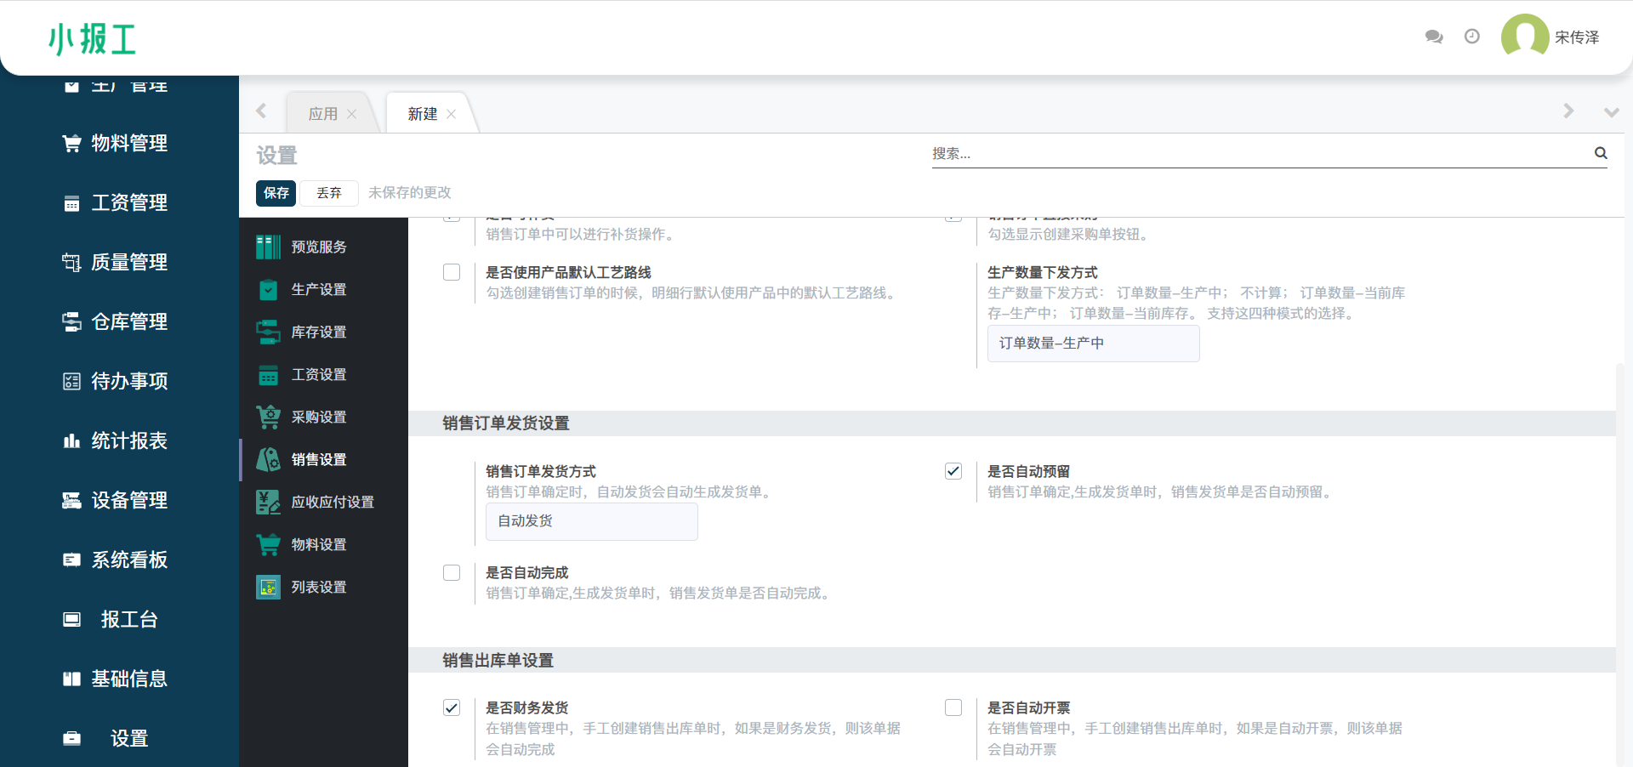Switch to the 新建 tab
This screenshot has width=1633, height=767.
point(422,114)
